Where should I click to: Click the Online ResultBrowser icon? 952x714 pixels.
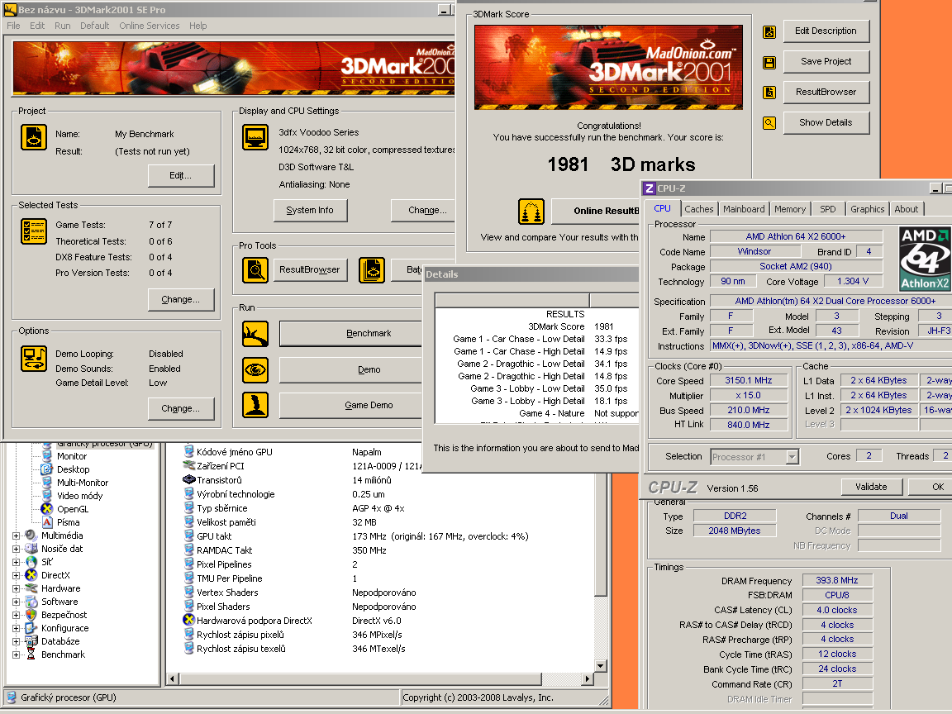531,212
